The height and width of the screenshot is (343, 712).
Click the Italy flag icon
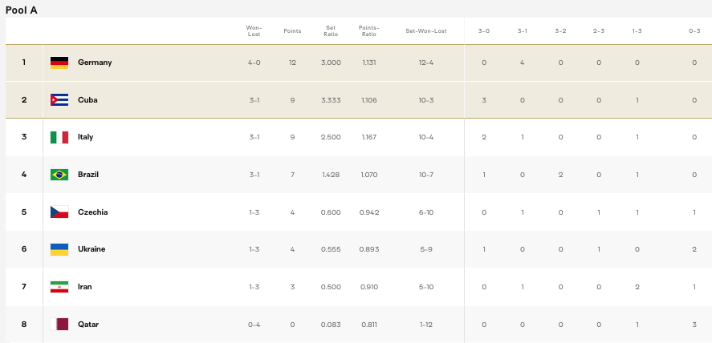click(x=59, y=137)
